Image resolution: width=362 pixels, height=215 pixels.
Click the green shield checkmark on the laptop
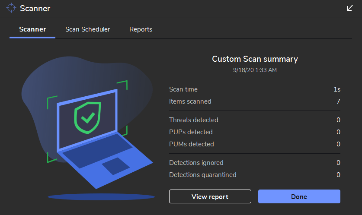click(88, 117)
